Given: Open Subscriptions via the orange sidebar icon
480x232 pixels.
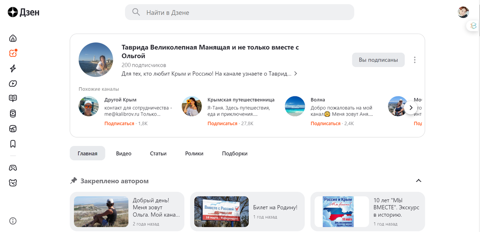Looking at the screenshot, I should tap(12, 53).
